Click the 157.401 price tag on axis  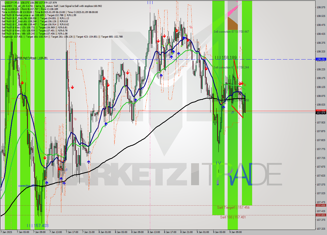(321, 215)
